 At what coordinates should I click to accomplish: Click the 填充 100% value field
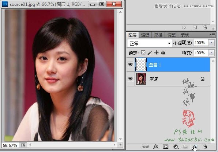coord(200,53)
